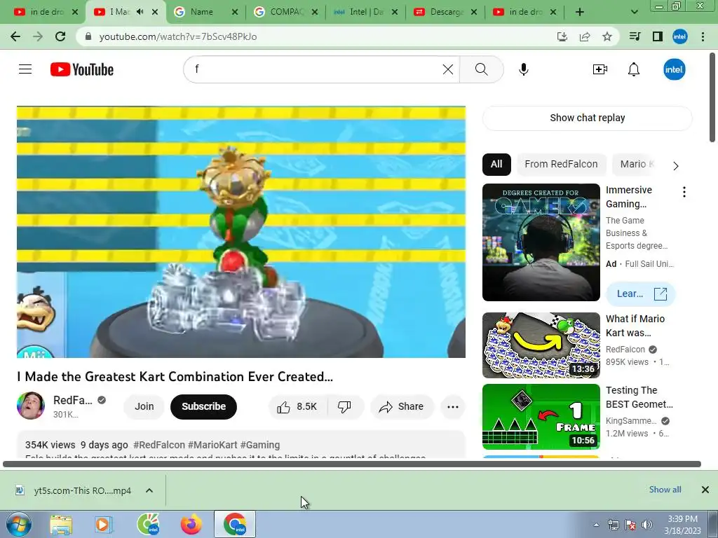
Task: Click Show all downloads
Action: [x=665, y=490]
